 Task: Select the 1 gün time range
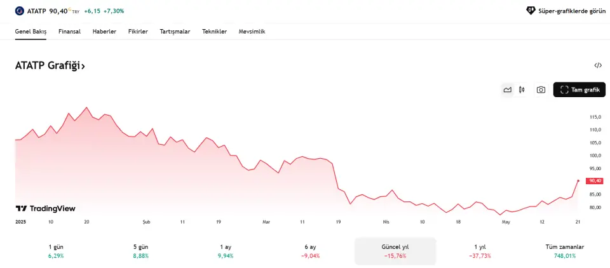56,251
